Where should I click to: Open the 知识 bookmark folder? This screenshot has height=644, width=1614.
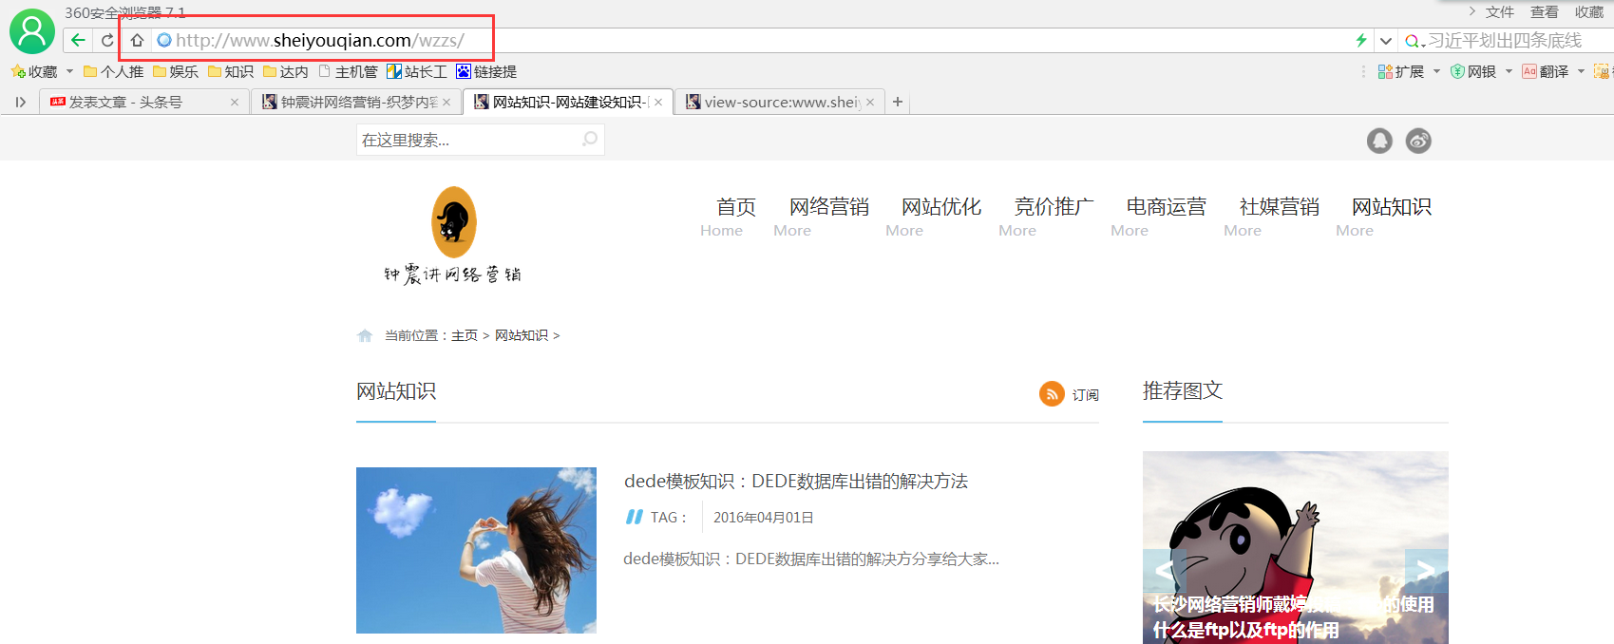tap(231, 71)
